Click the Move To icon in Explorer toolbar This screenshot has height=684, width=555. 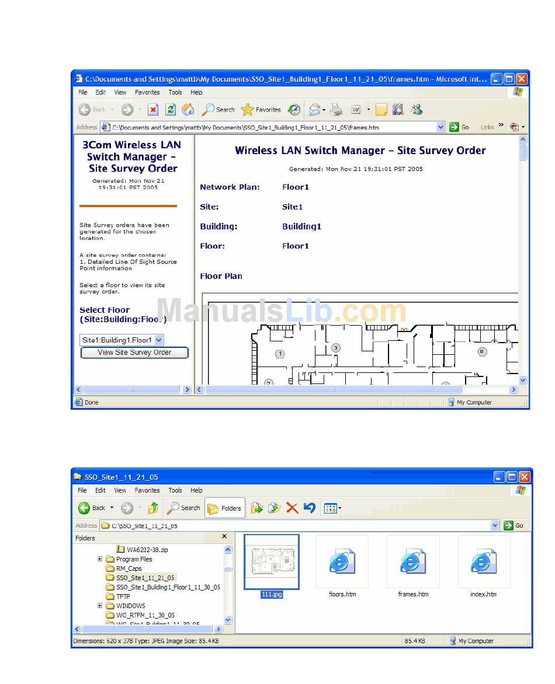pyautogui.click(x=256, y=508)
